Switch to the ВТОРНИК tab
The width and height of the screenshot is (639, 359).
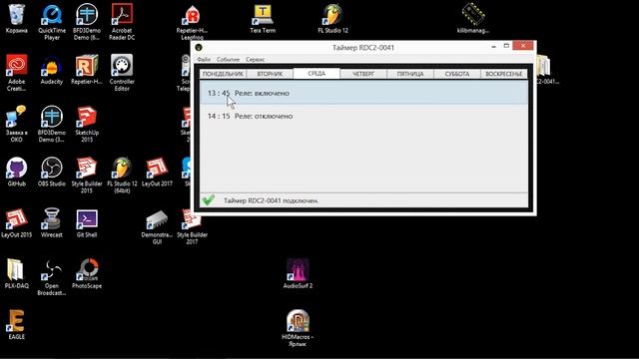click(270, 74)
